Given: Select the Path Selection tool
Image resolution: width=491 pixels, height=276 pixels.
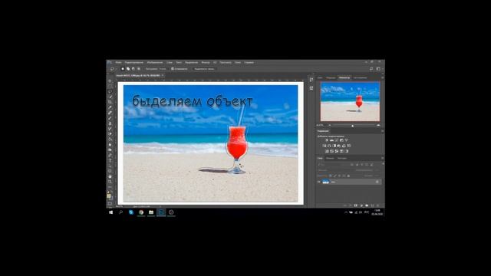Looking at the screenshot, I should [110, 166].
